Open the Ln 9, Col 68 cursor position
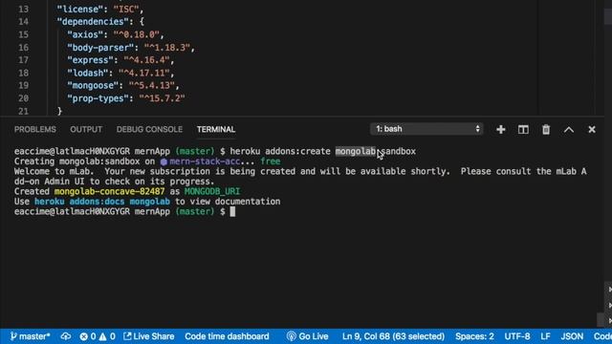 click(393, 336)
